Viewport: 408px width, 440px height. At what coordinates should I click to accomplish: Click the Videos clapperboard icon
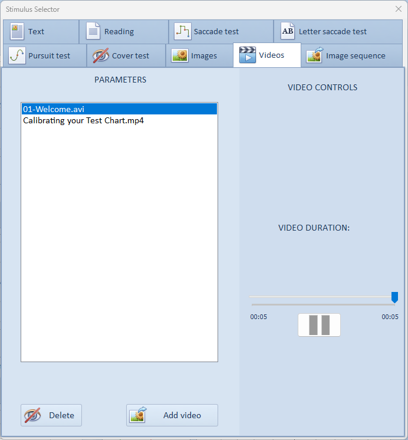(x=247, y=55)
